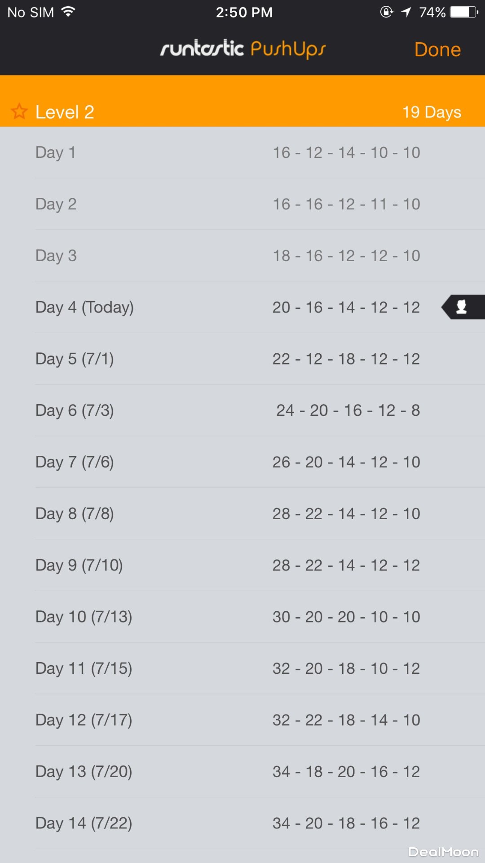Open the Day 6 (7/3) entry
Screen dimensions: 485x863
[x=242, y=410]
